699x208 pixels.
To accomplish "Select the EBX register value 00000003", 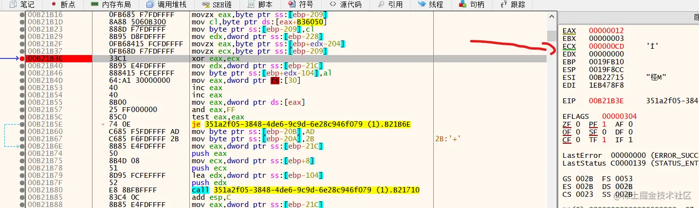I will tap(606, 38).
